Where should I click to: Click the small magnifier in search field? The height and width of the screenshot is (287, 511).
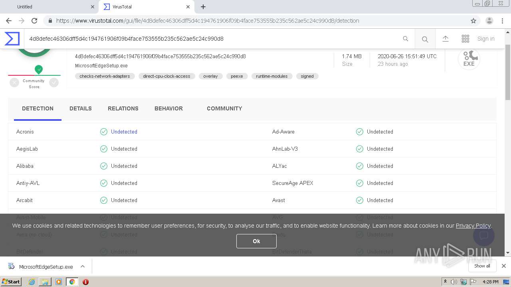tap(405, 39)
